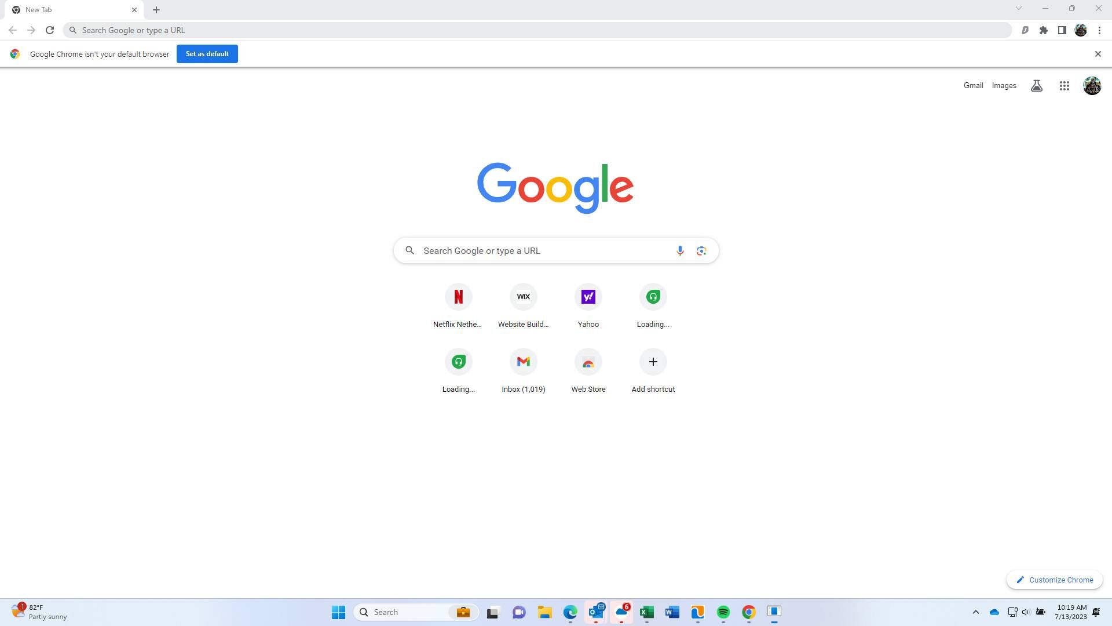Click the taskbar Search box

(416, 612)
